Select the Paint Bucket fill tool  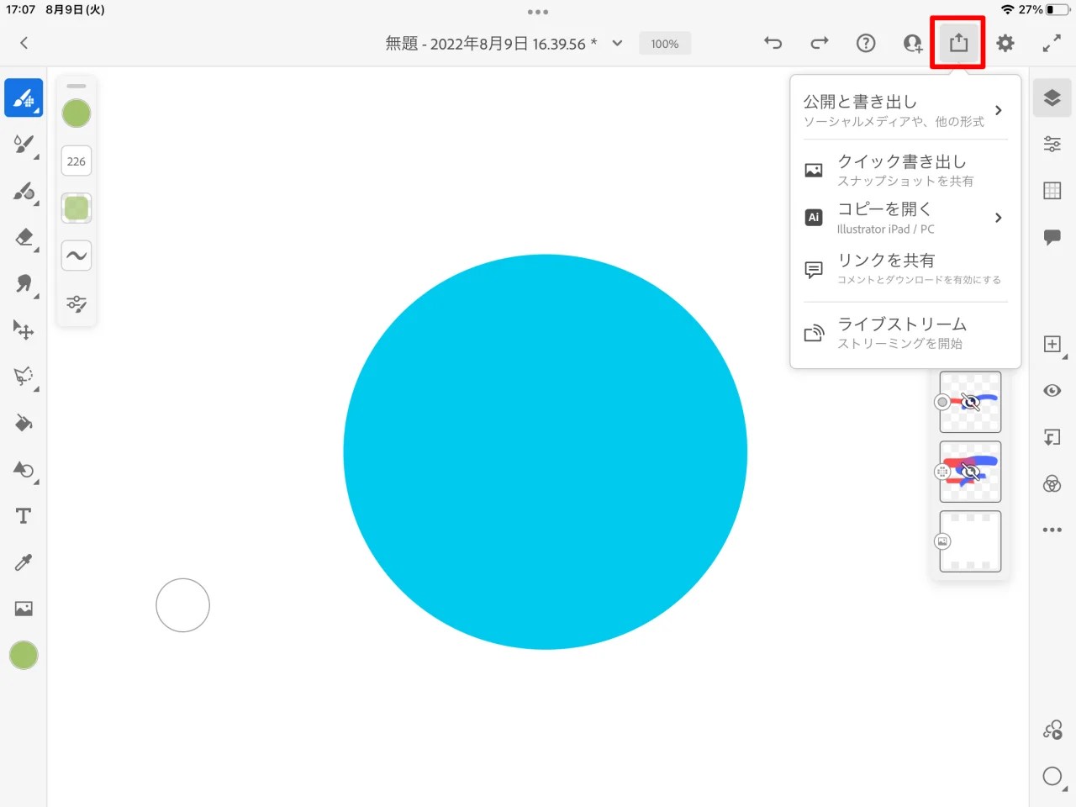(24, 423)
